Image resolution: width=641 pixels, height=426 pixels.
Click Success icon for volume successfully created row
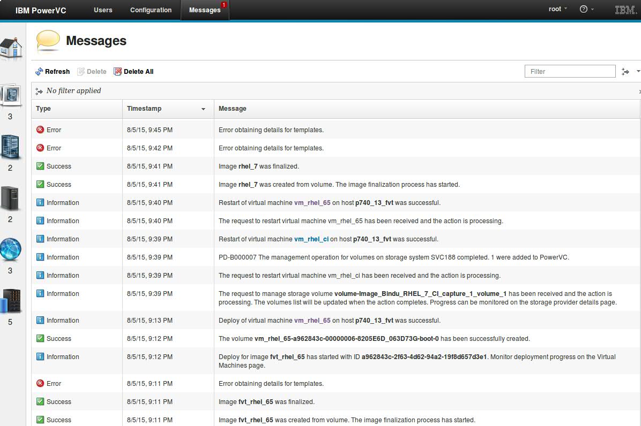pyautogui.click(x=40, y=338)
